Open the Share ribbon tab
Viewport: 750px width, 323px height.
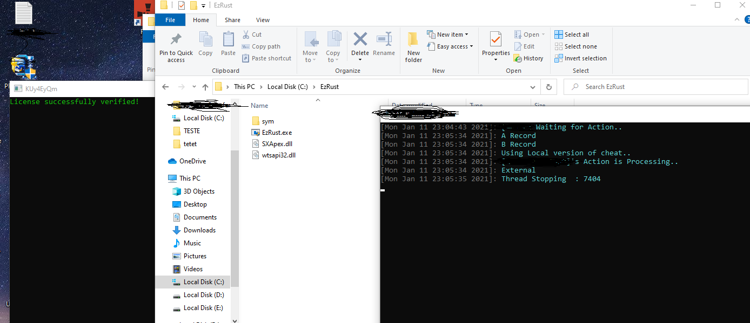232,20
